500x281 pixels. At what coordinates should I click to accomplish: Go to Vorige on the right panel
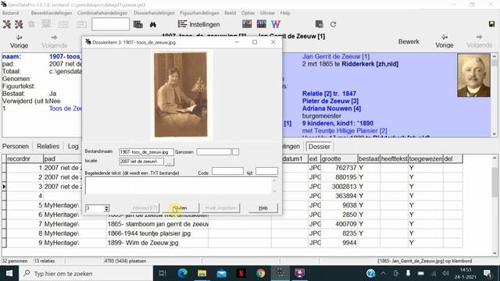click(445, 41)
